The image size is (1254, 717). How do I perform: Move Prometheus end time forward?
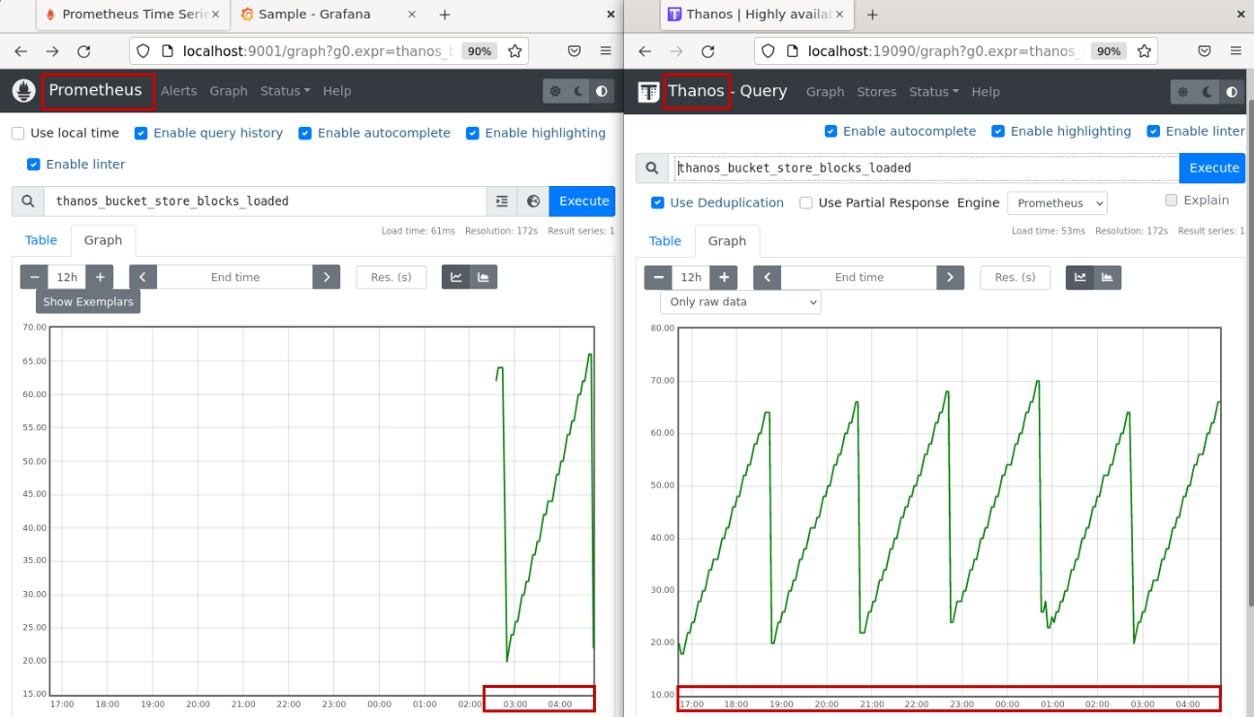point(327,277)
